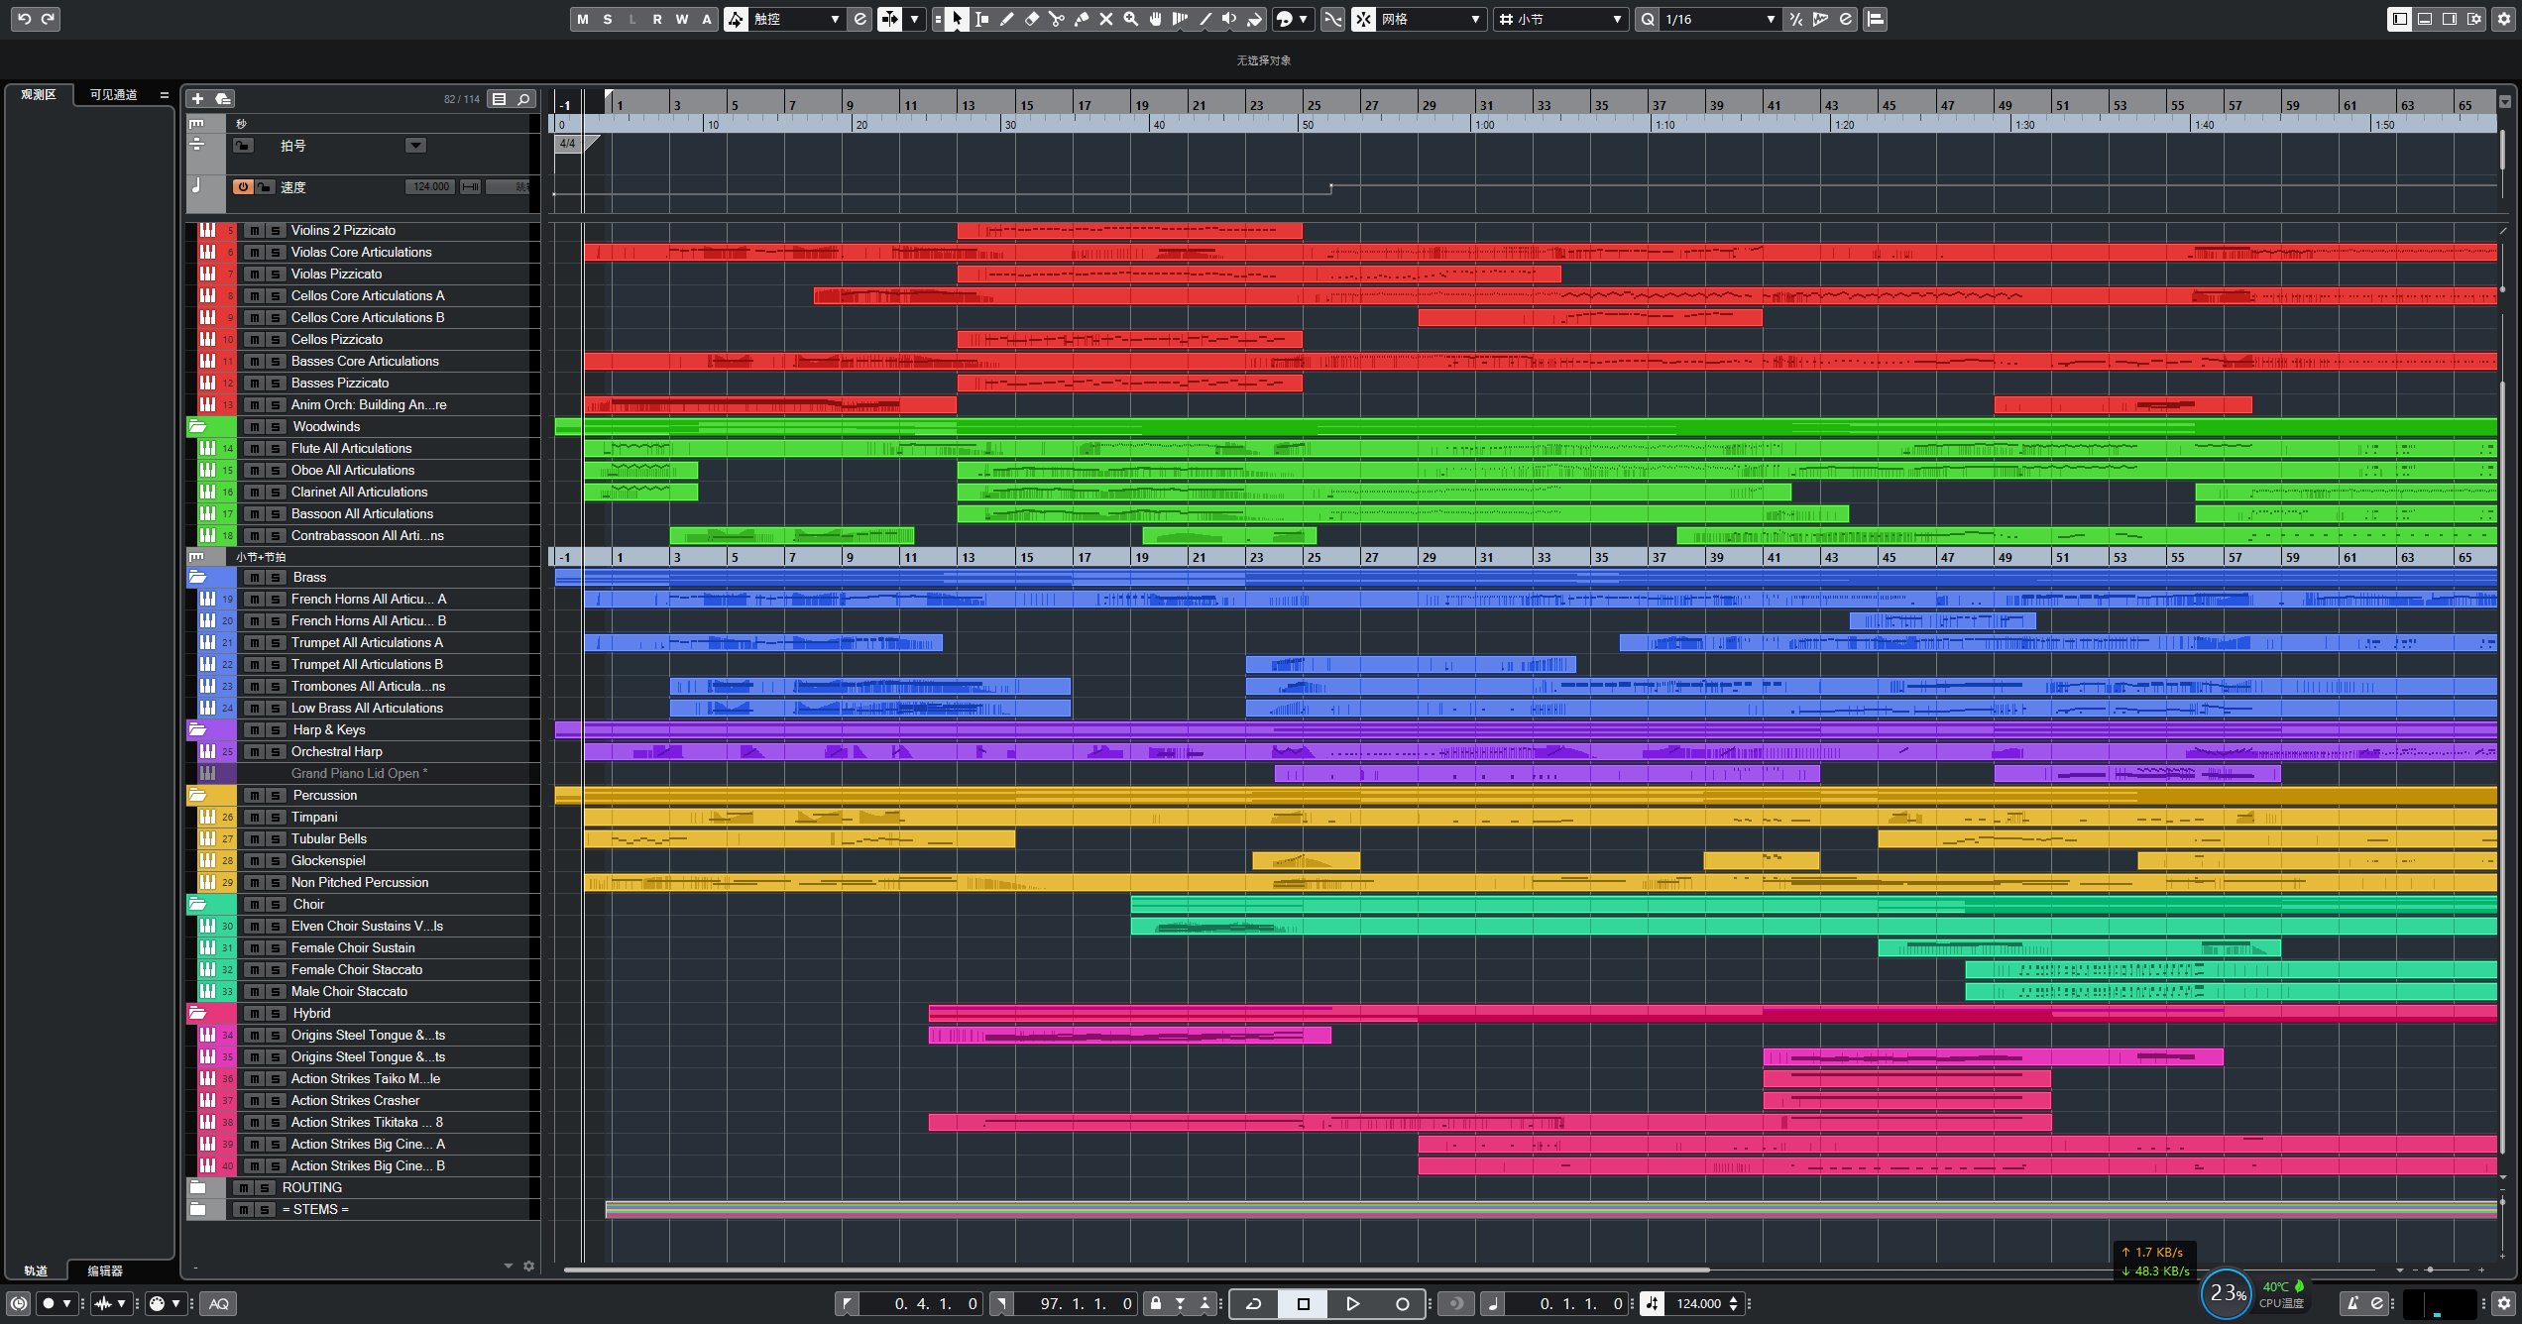Click the Stop button in transport controls
The image size is (2522, 1324).
coord(1303,1302)
